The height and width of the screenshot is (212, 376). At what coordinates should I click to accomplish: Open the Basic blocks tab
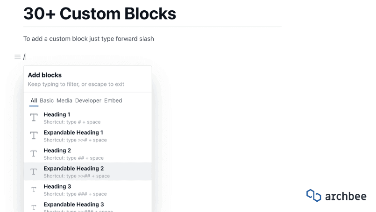(x=47, y=100)
